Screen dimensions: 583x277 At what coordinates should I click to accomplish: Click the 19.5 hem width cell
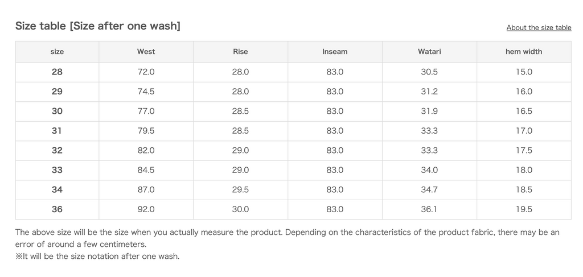coord(524,209)
